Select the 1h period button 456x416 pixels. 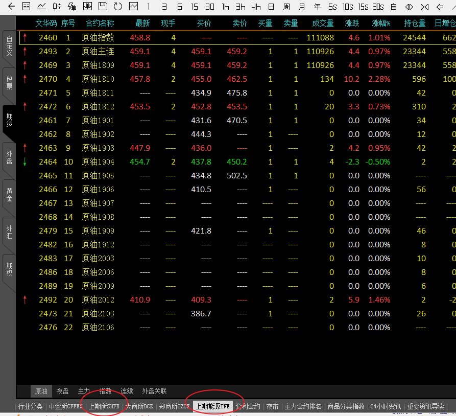[x=225, y=7]
